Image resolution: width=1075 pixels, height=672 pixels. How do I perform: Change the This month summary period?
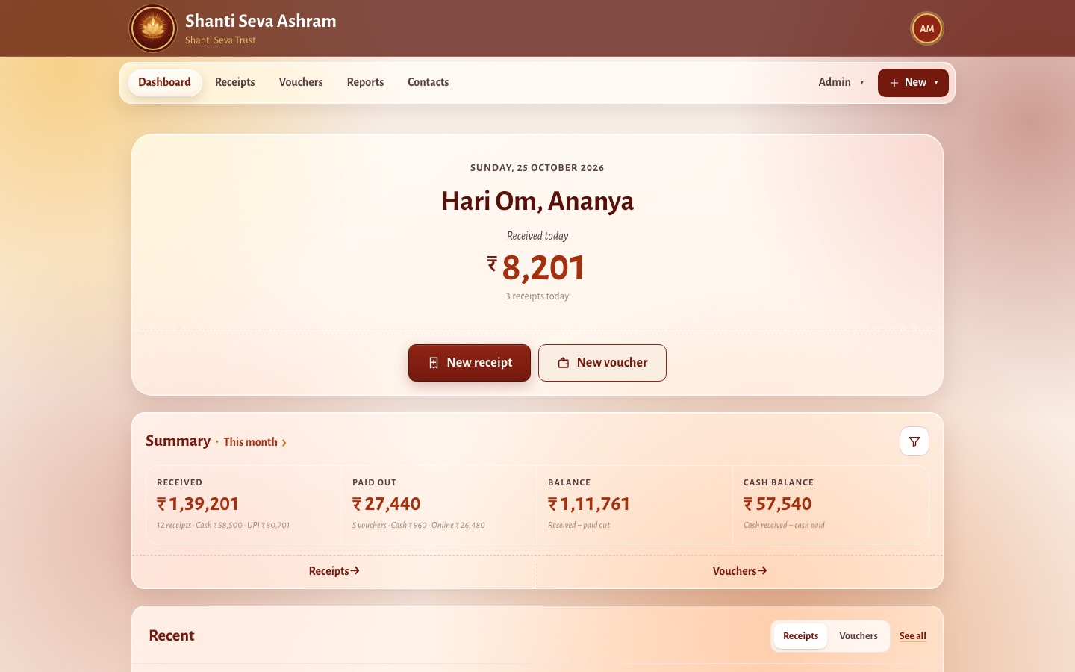pyautogui.click(x=255, y=442)
